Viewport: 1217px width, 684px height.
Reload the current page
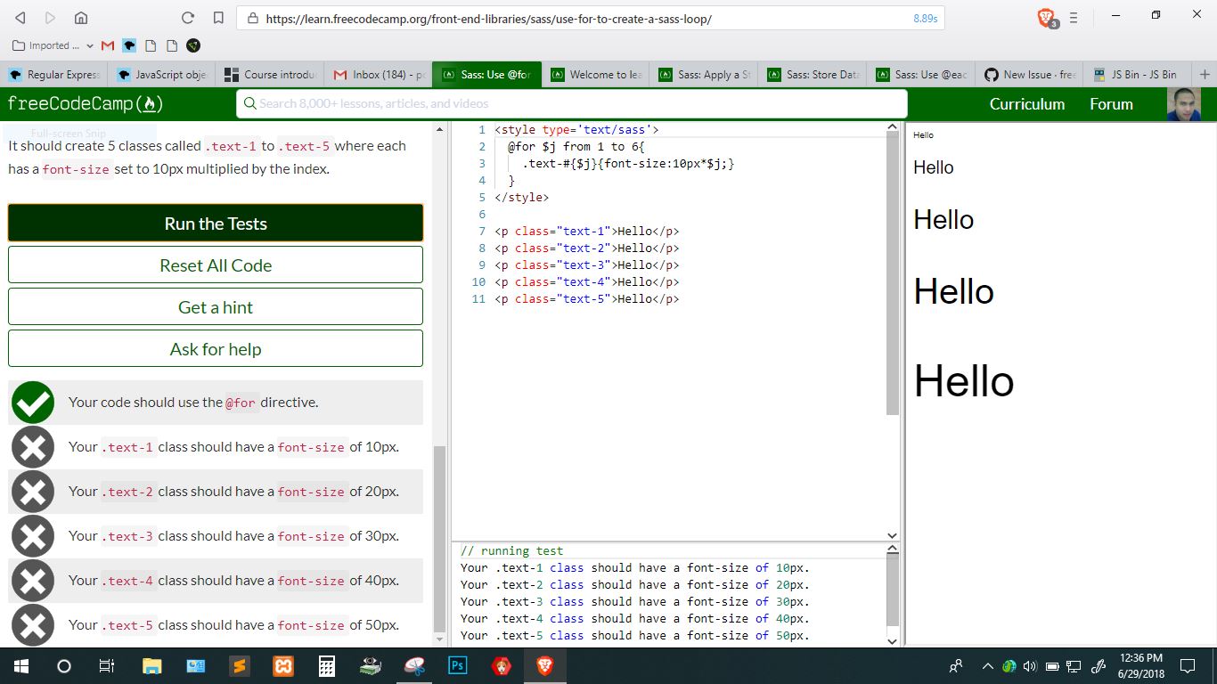pyautogui.click(x=186, y=16)
